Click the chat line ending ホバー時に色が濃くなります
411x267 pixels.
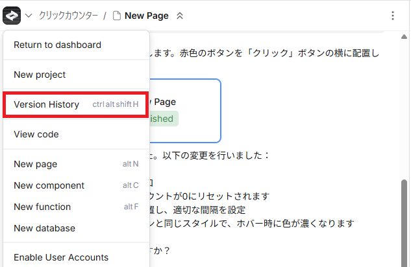pyautogui.click(x=253, y=224)
